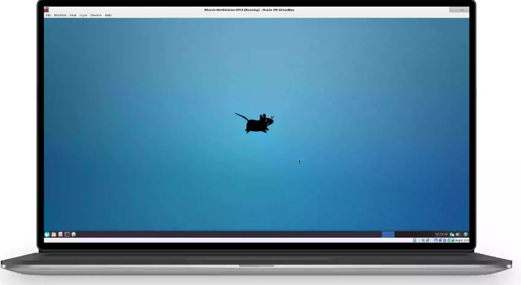Click the VirtualBox window title bar icon
The image size is (521, 285).
point(47,10)
